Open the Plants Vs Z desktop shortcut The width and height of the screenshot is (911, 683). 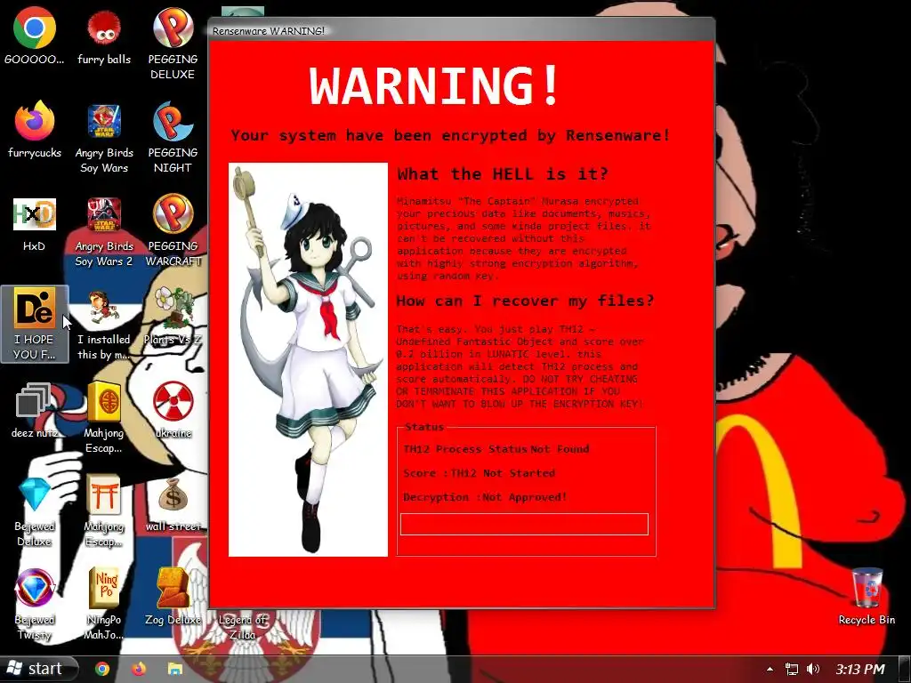point(173,317)
